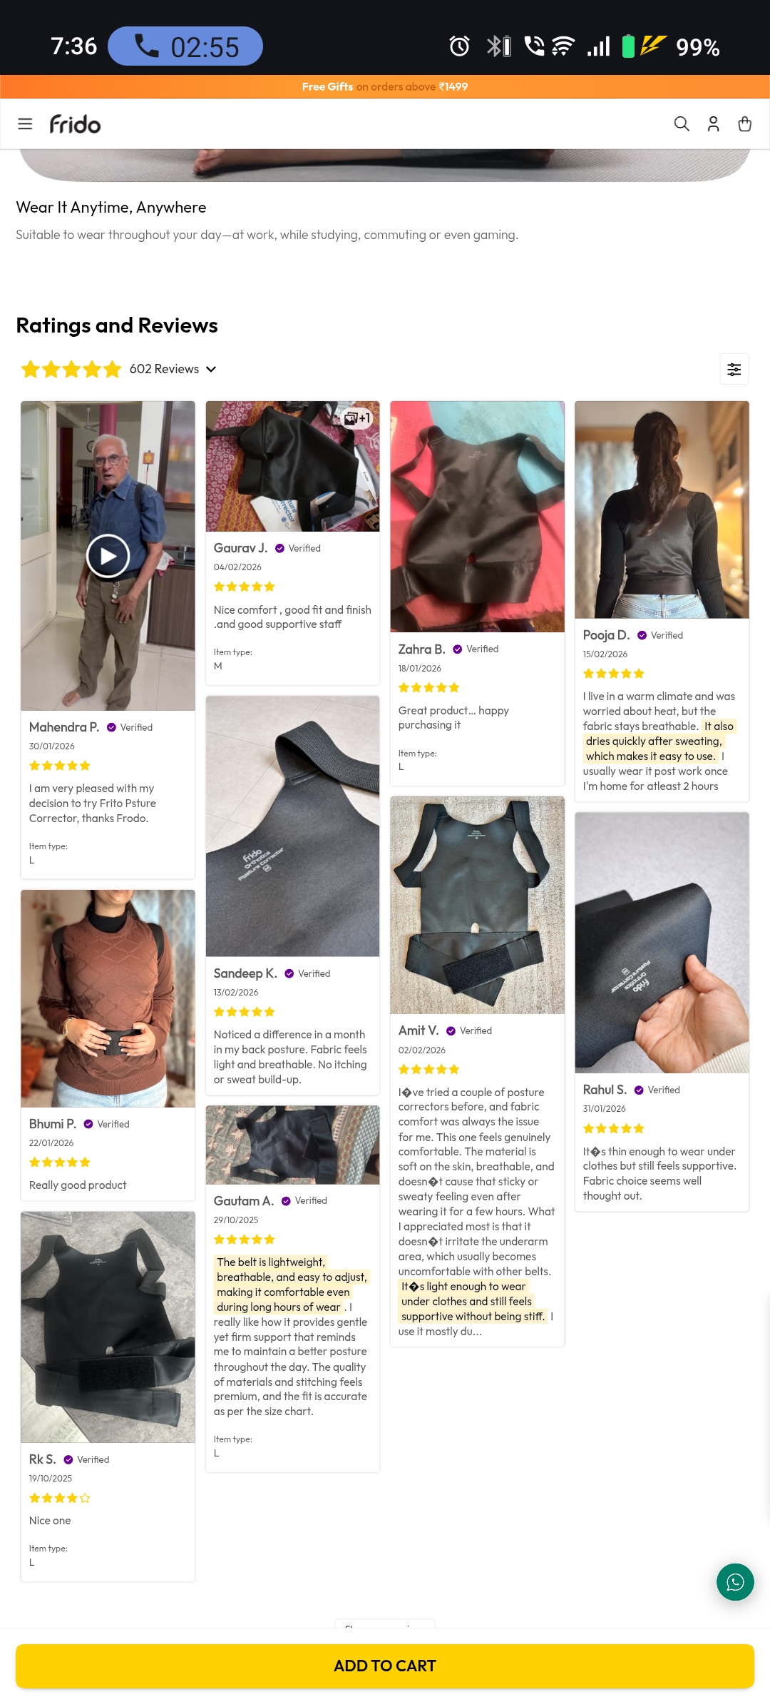
Task: View Pooja D.'s review photo
Action: [662, 510]
